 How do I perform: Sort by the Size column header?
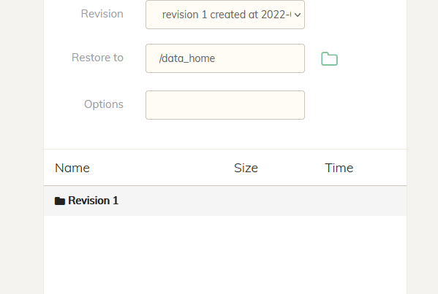coord(246,168)
